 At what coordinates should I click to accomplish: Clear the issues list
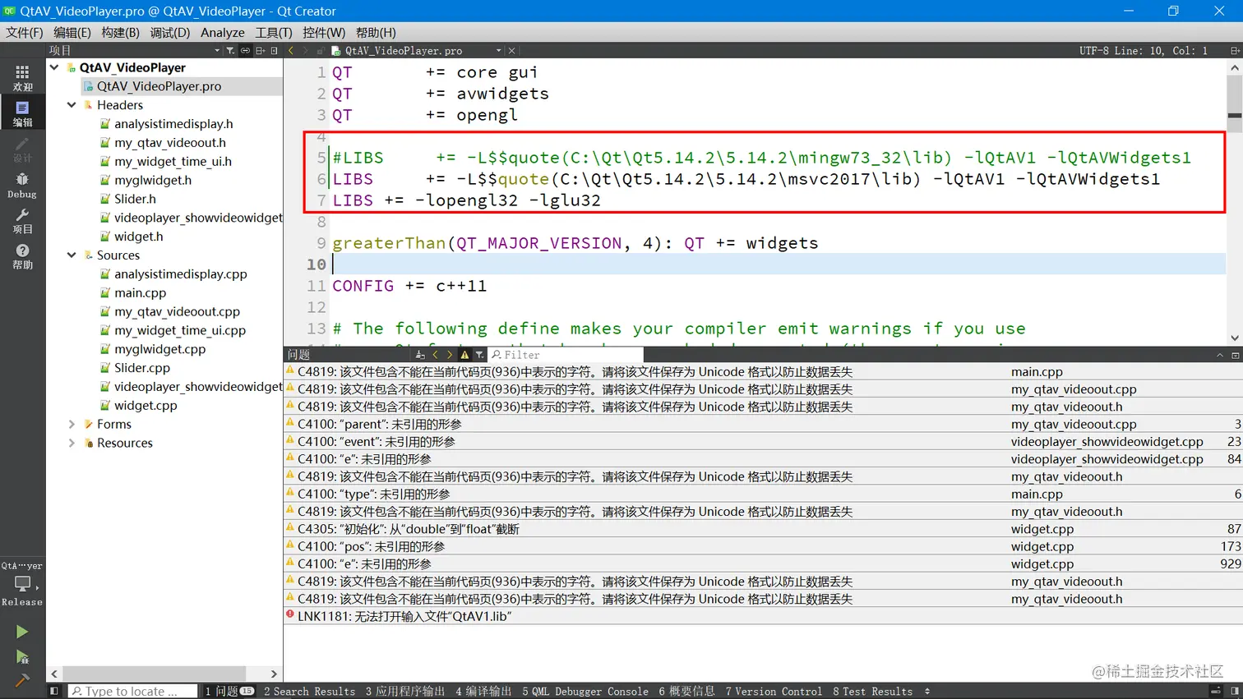coord(420,355)
